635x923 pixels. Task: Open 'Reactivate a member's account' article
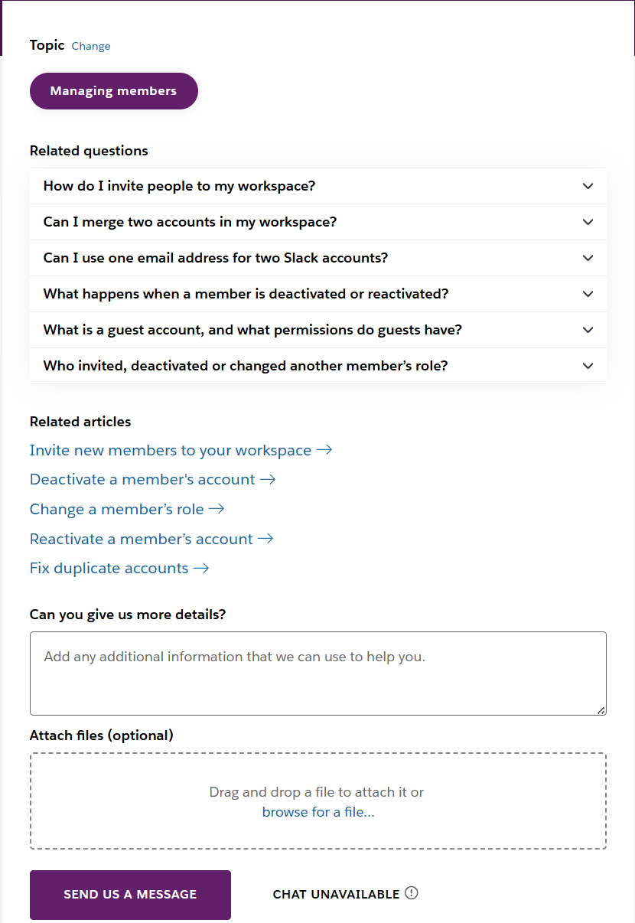coord(142,539)
